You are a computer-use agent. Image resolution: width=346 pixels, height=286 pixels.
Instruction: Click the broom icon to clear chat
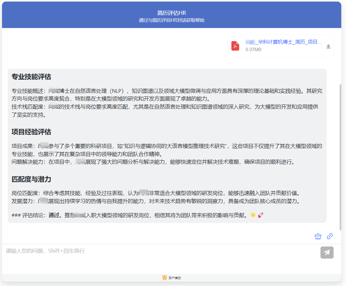pyautogui.click(x=318, y=236)
